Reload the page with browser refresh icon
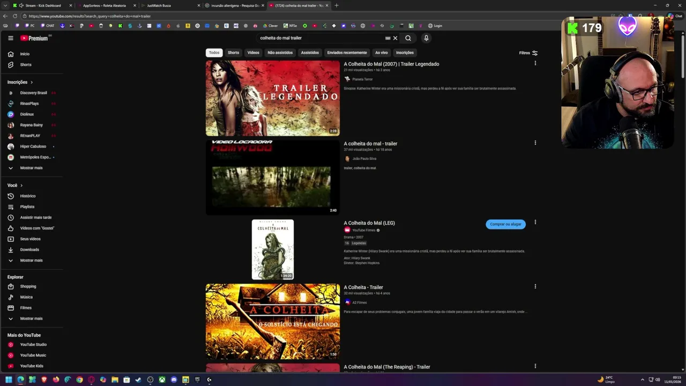This screenshot has height=386, width=686. [15, 16]
